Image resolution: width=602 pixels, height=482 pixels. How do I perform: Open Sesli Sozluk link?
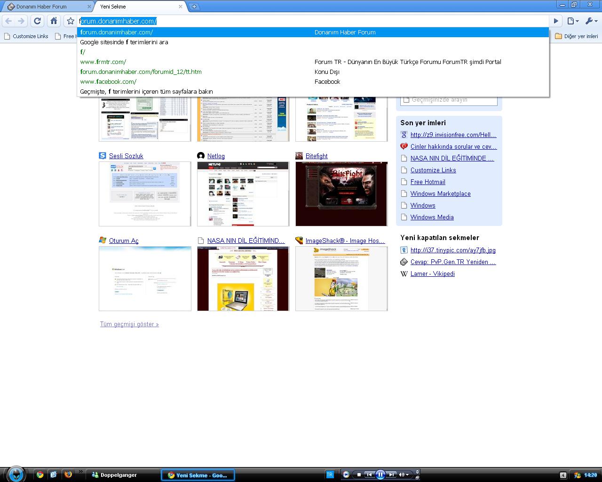coord(126,156)
